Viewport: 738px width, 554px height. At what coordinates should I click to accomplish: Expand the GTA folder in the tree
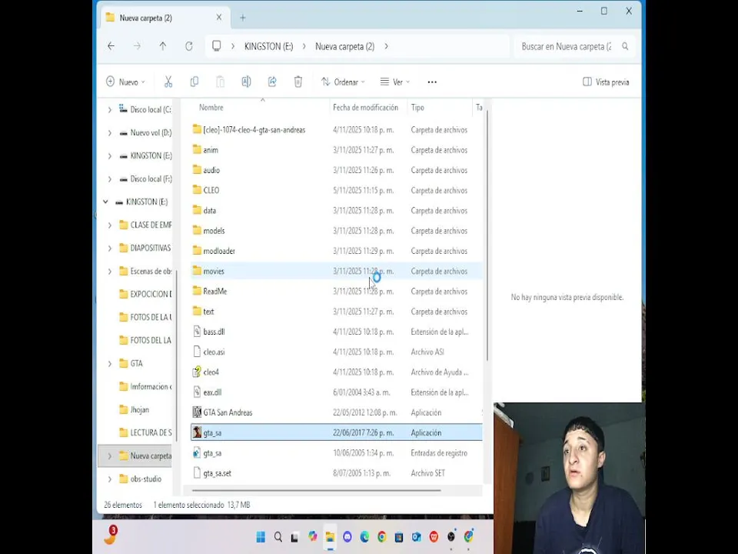110,363
